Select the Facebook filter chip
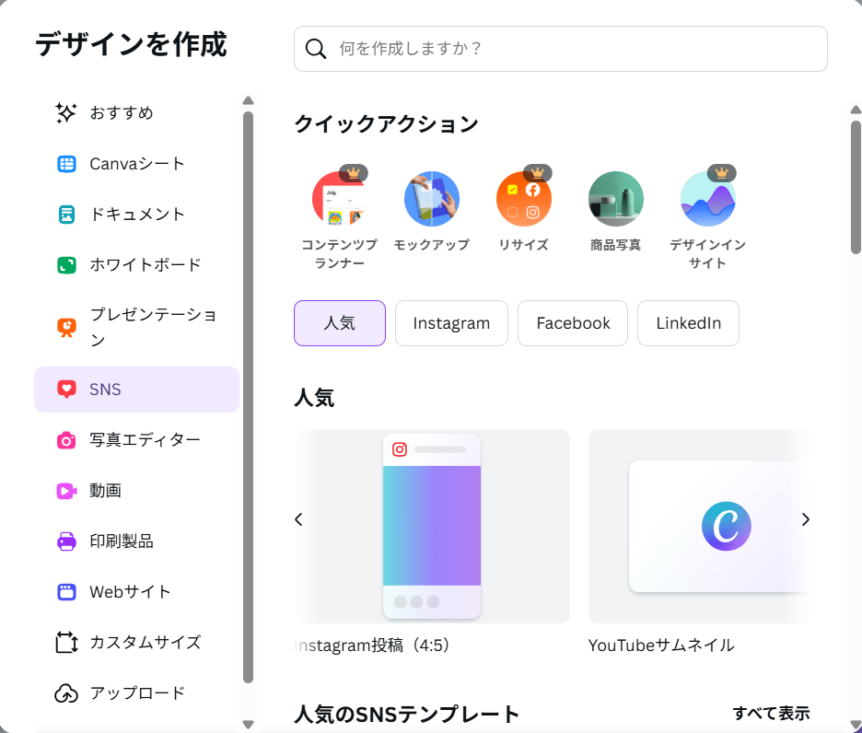Screen dimensions: 862x733 [573, 323]
